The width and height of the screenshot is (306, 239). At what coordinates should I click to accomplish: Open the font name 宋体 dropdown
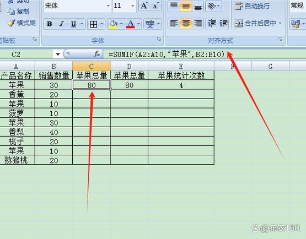point(108,6)
